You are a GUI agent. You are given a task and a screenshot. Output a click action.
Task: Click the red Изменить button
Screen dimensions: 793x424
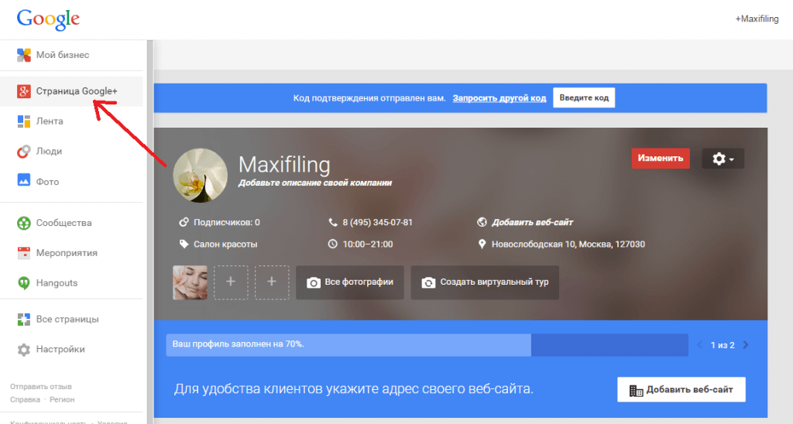click(661, 159)
